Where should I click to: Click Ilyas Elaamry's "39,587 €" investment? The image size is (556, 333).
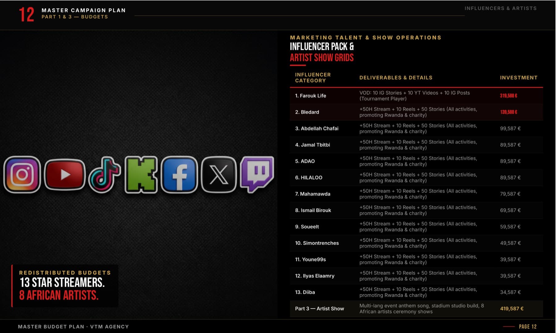[x=510, y=276]
